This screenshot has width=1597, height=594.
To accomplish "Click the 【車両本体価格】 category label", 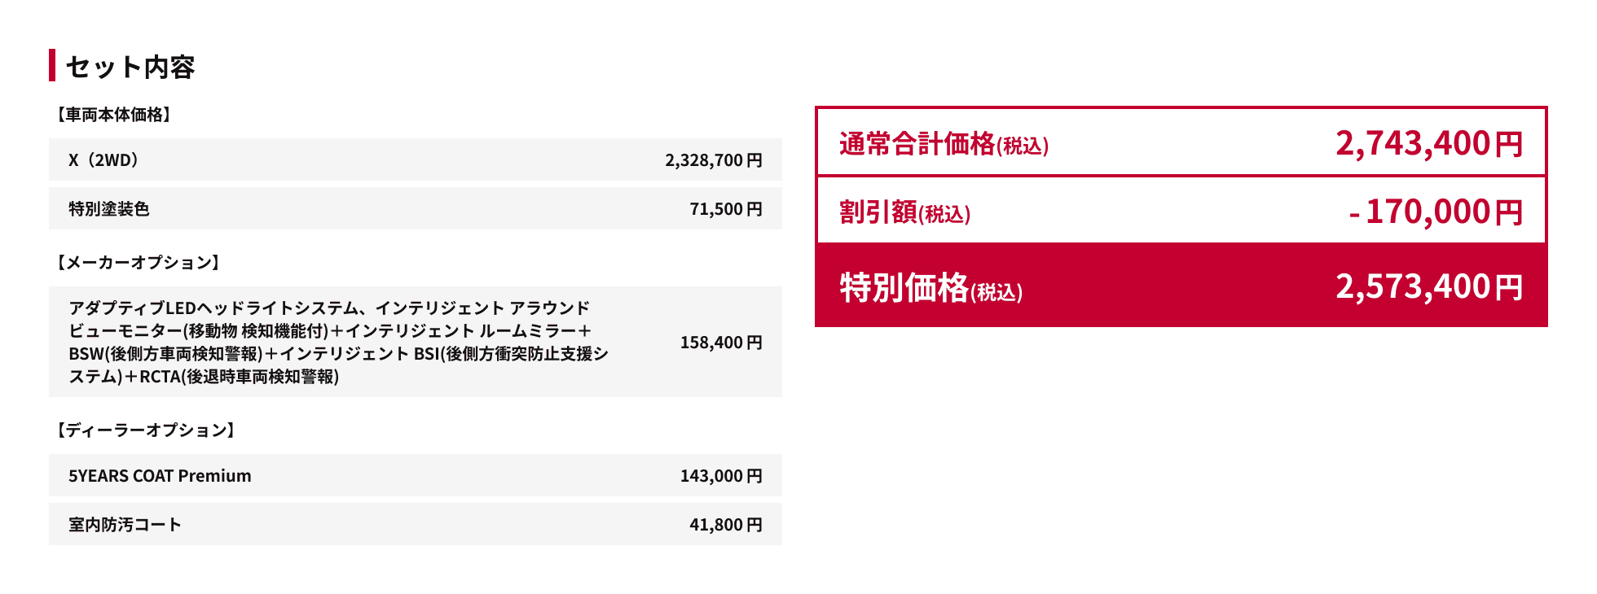I will (x=113, y=115).
